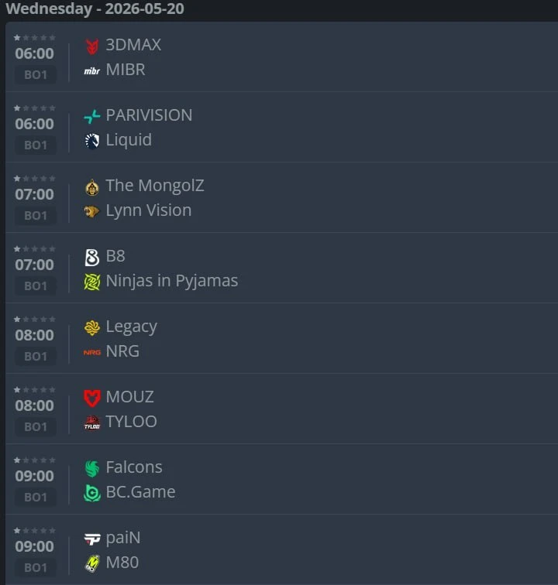
Task: Click the paiN team name
Action: click(x=123, y=538)
